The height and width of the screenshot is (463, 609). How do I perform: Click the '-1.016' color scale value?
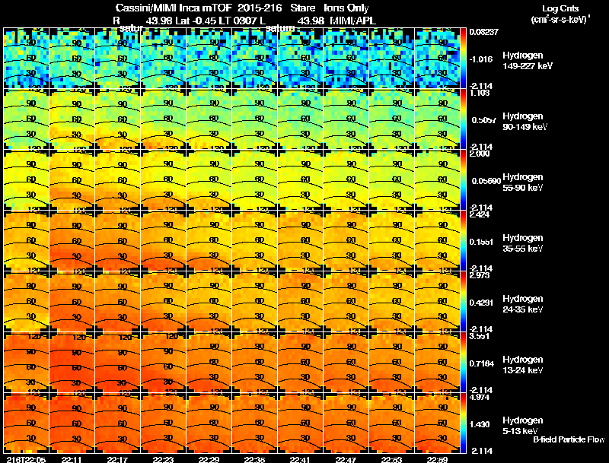(x=481, y=59)
